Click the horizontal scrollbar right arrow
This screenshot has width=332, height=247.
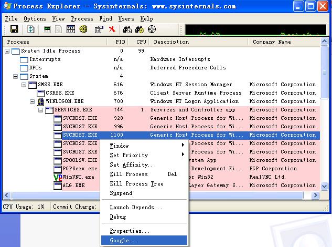pos(316,195)
